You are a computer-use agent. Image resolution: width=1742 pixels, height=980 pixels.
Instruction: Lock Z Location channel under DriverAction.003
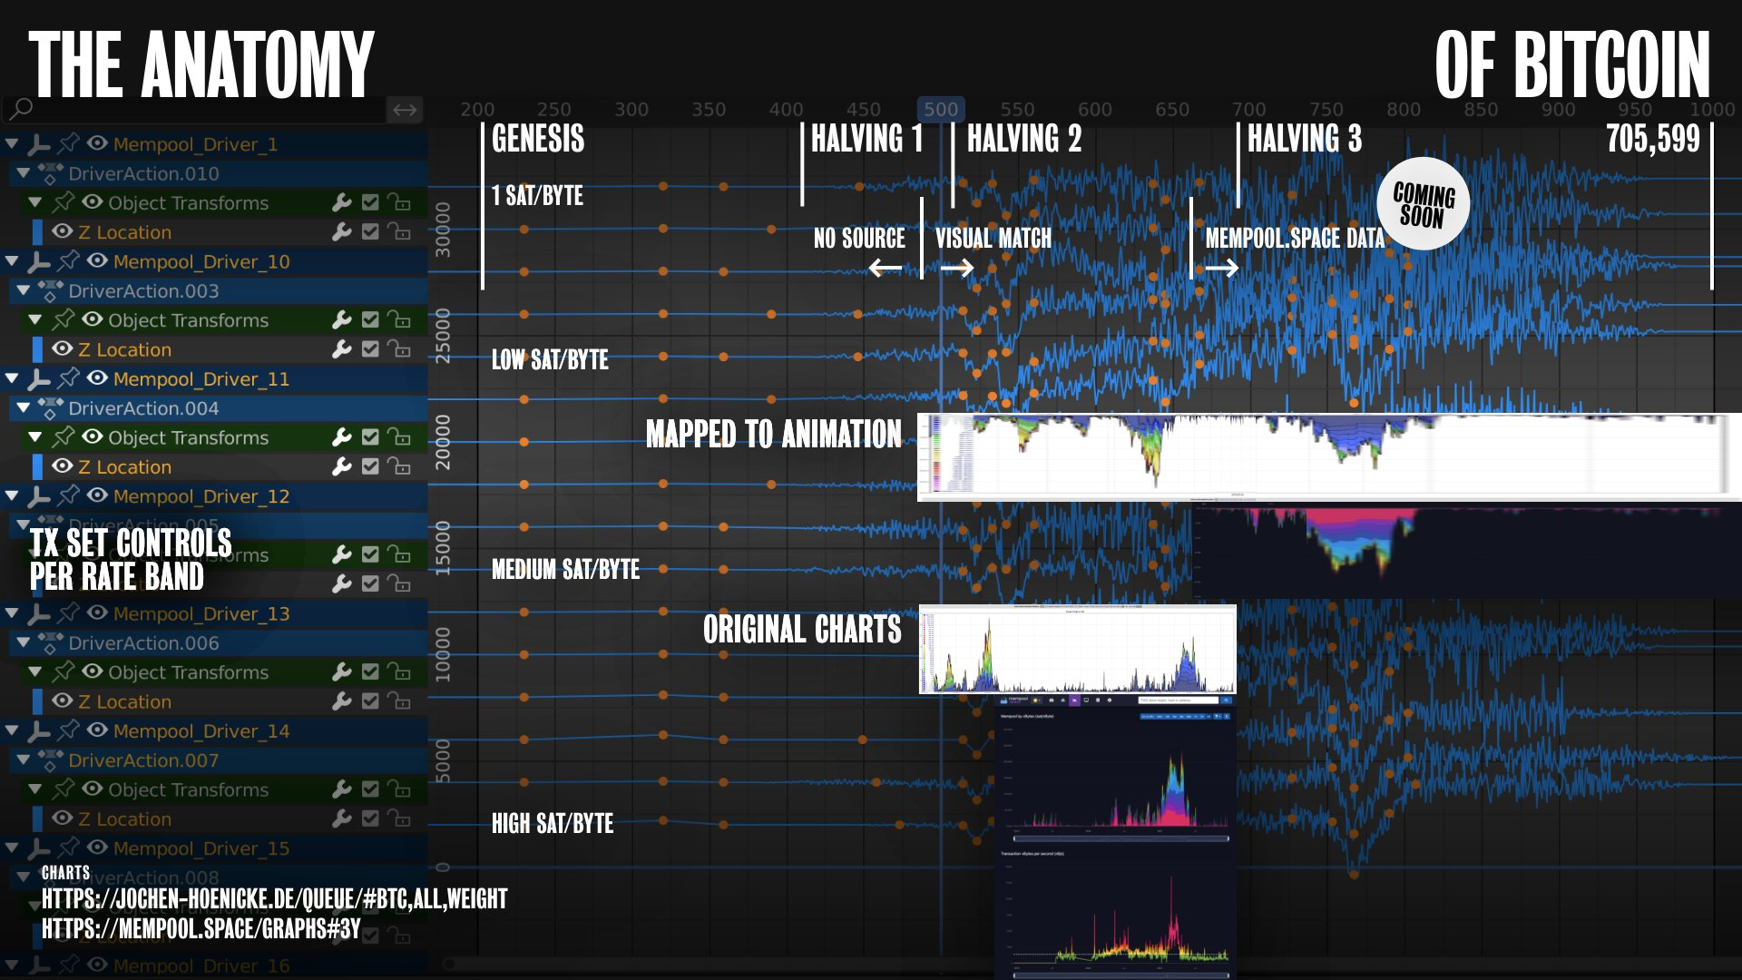coord(399,349)
